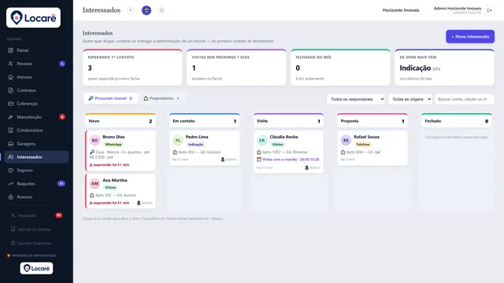Click the Horizonte Imóveis agency name

(401, 10)
